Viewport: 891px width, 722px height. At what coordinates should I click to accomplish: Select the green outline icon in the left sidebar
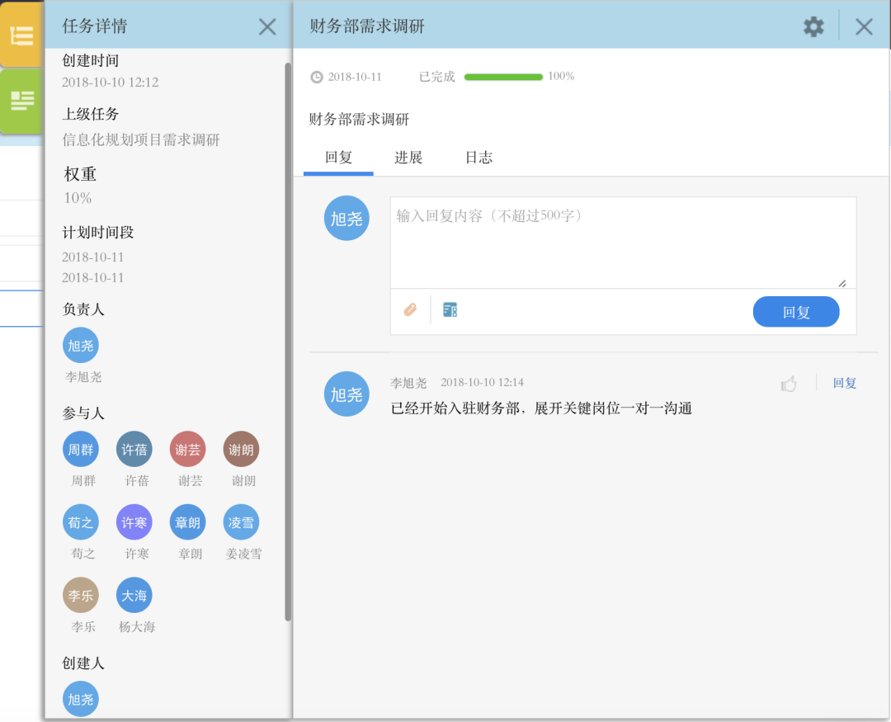(x=20, y=99)
